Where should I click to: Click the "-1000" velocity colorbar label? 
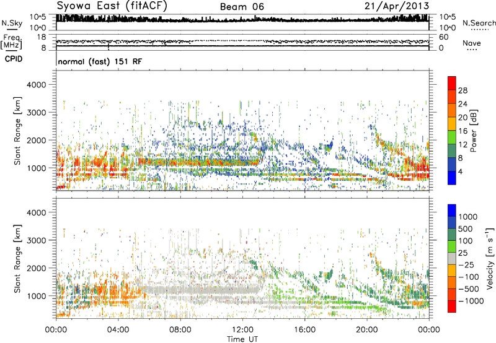[x=471, y=301]
